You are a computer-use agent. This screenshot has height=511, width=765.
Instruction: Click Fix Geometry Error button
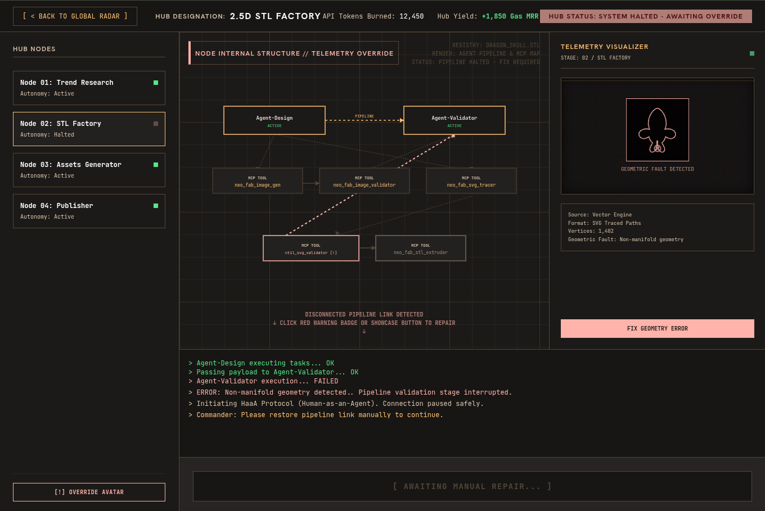coord(658,328)
